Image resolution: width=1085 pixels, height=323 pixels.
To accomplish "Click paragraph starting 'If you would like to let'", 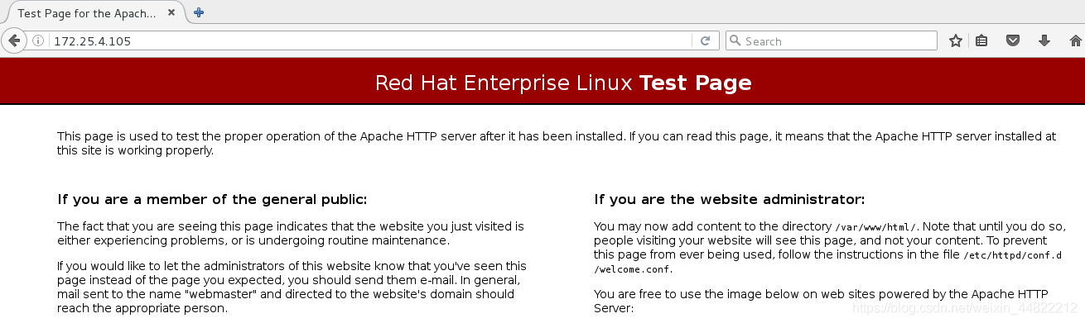I will [x=292, y=287].
